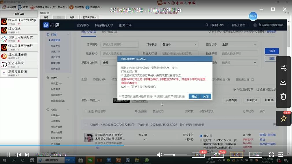The width and height of the screenshot is (292, 164).
Task: Open the playlist panel icon
Action: [281, 155]
